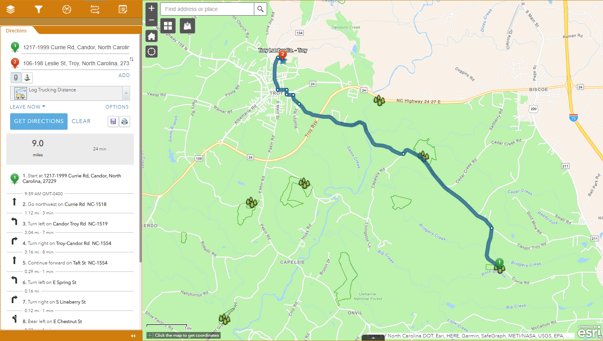Click in the Find address or place field

[x=207, y=9]
